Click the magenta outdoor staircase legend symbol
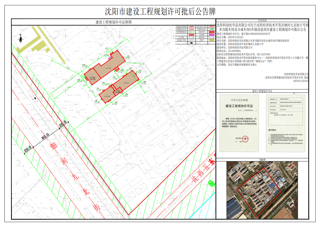The width and height of the screenshot is (320, 226). (212, 35)
